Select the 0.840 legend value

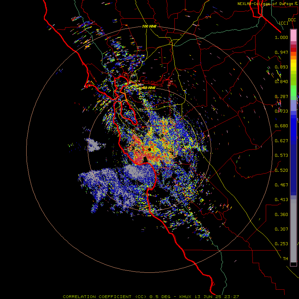point(281,82)
